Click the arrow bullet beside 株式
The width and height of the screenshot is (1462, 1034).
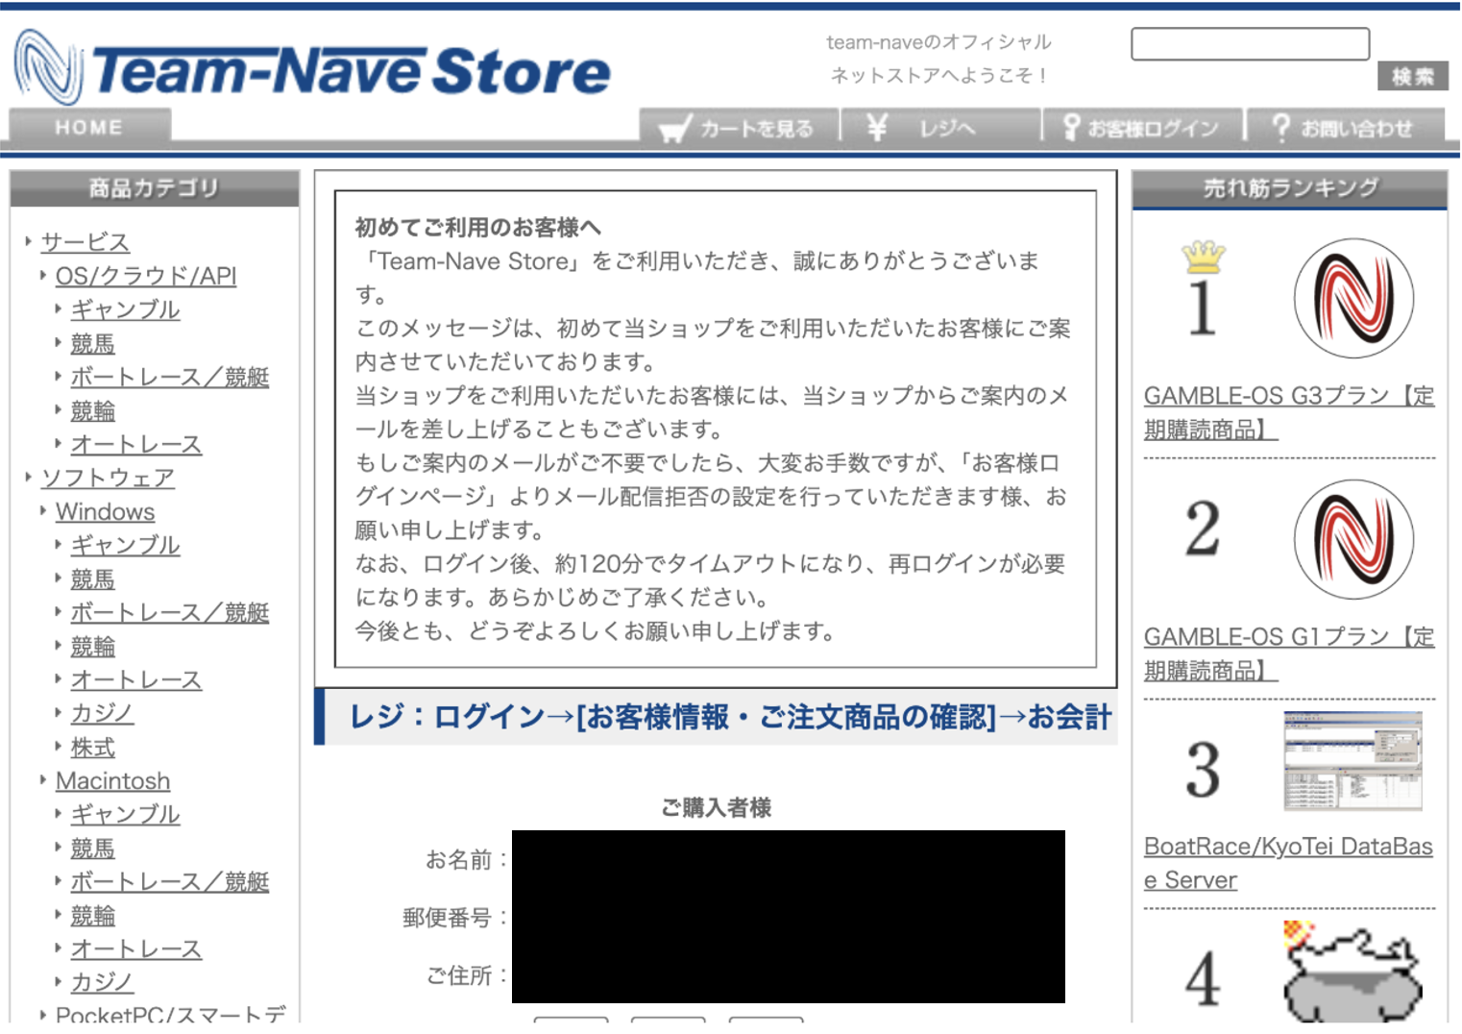58,746
